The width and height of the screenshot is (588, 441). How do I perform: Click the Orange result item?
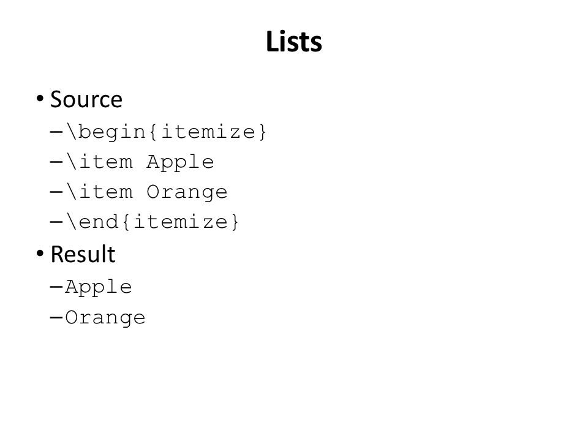tap(105, 318)
